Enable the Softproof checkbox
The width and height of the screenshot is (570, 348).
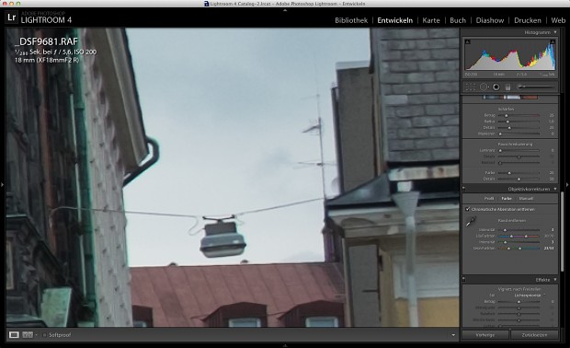coord(44,335)
